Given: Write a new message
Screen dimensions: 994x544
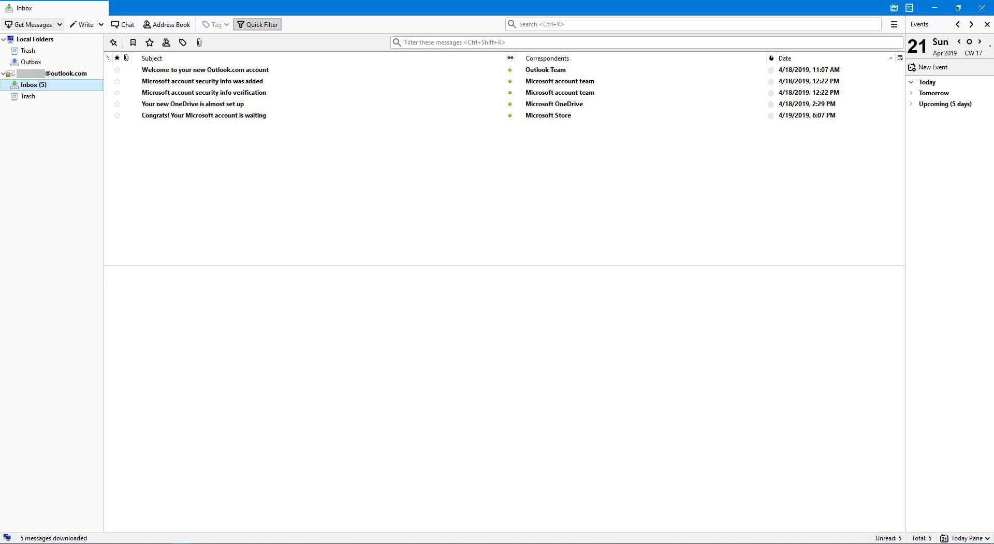Looking at the screenshot, I should click(x=81, y=24).
